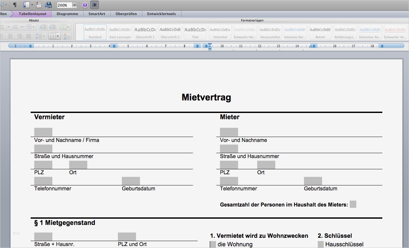This screenshot has height=248, width=409.
Task: Select the numbered list icon in Absatz group
Action: [15, 27]
